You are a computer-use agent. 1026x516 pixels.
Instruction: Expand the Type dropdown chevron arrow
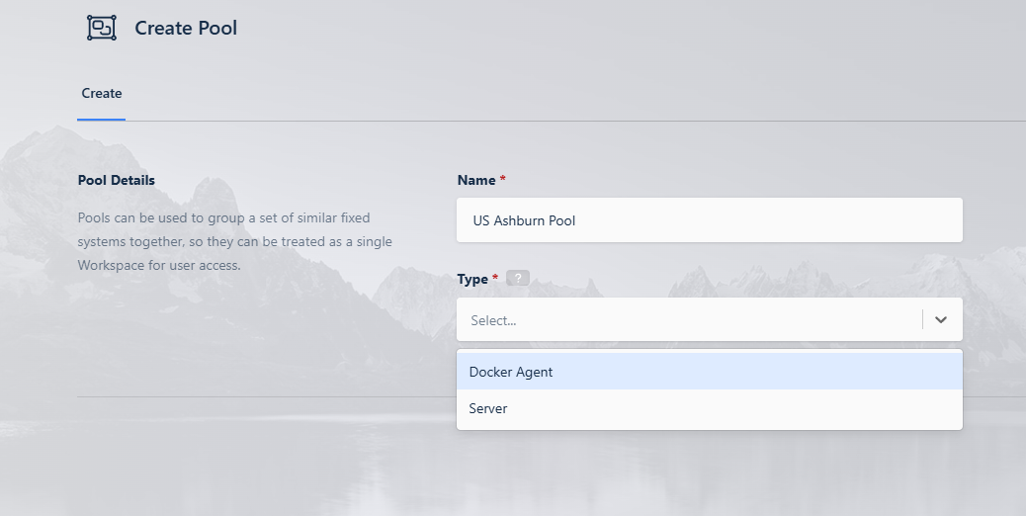click(941, 320)
